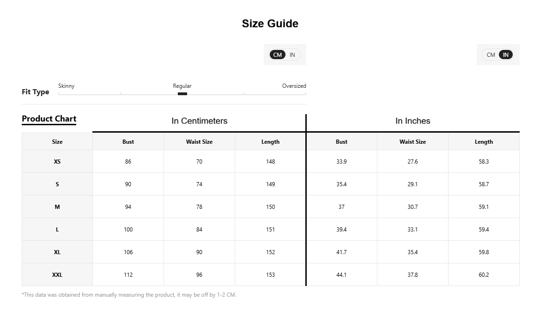Select IN on the right unit toggle
The image size is (540, 323).
505,55
